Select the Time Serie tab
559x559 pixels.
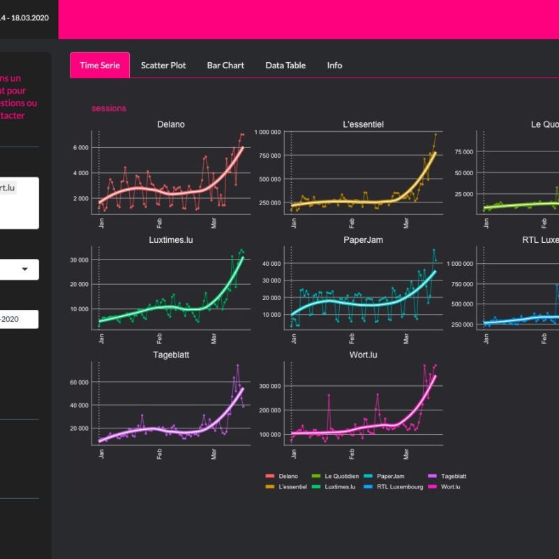100,65
